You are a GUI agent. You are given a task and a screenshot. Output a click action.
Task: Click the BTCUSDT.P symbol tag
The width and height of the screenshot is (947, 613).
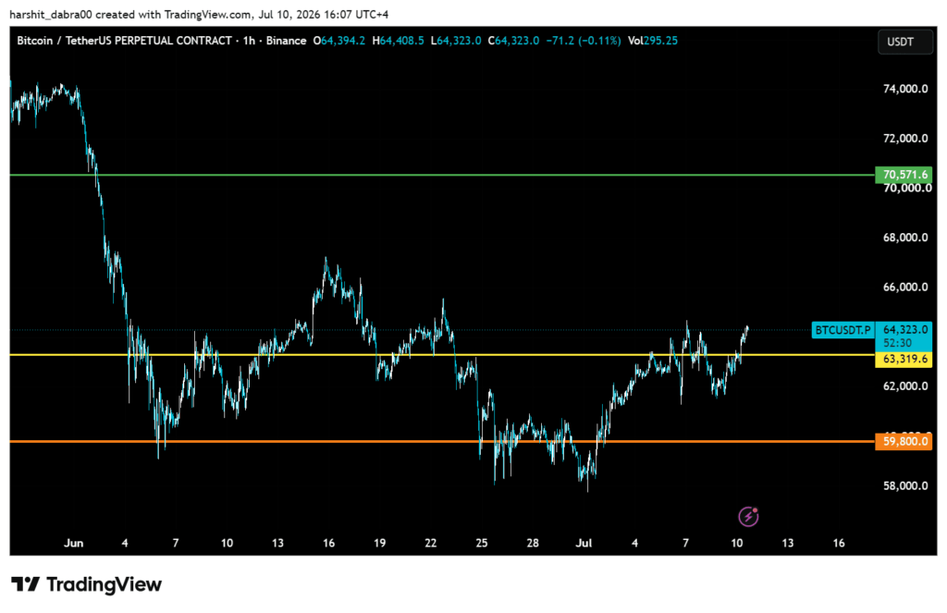[x=842, y=330]
